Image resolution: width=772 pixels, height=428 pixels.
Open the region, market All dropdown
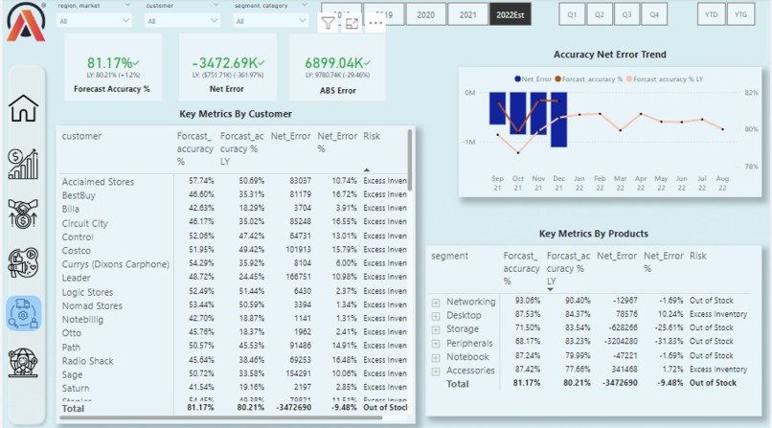click(x=94, y=21)
